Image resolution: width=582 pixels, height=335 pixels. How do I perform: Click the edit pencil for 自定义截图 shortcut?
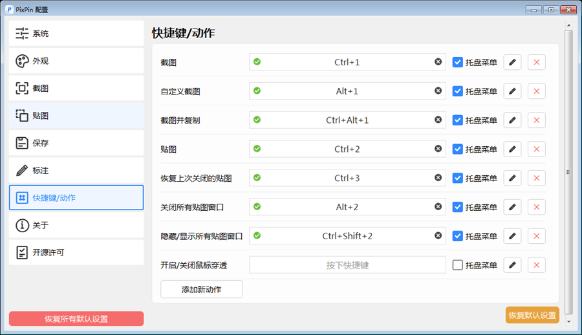[x=512, y=91]
